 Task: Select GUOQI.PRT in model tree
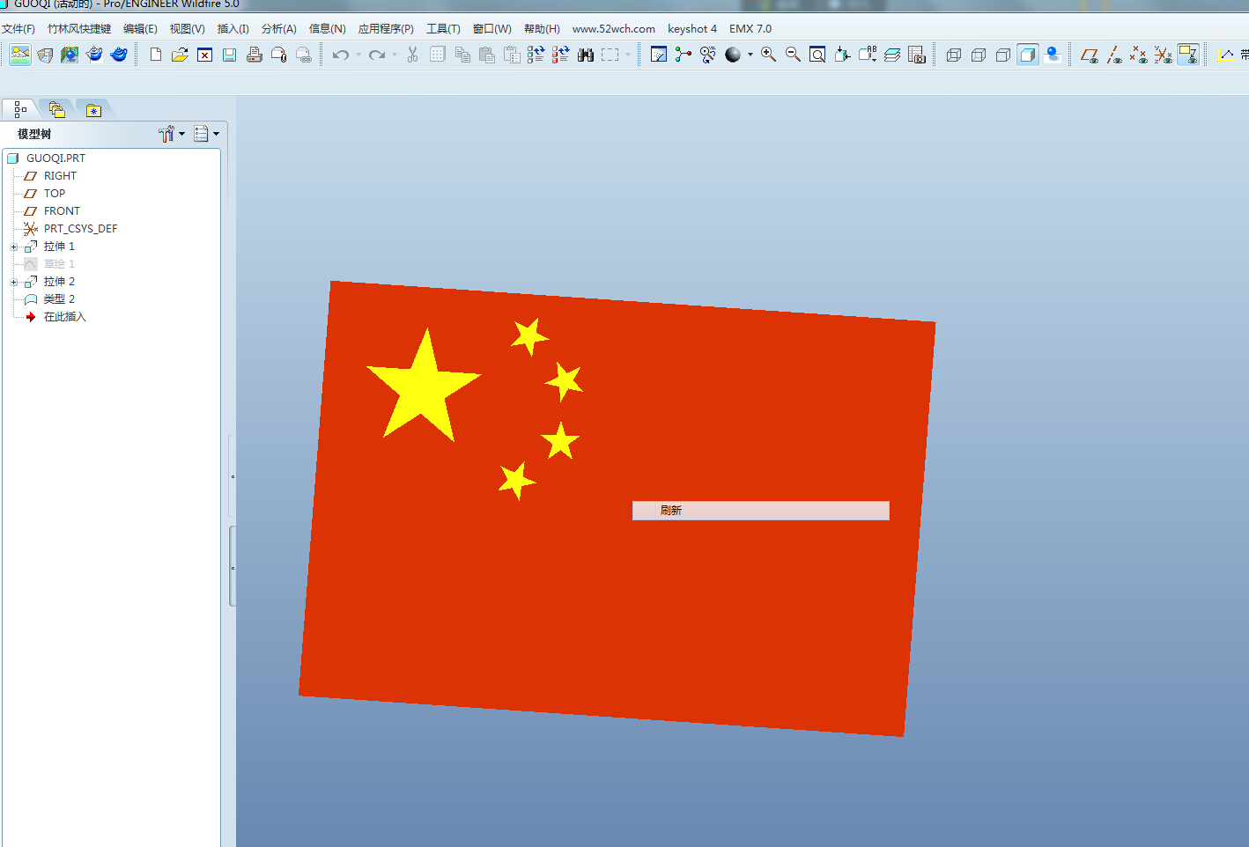point(55,158)
